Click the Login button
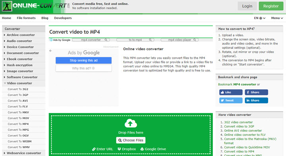The width and height of the screenshot is (286, 156). coord(247,6)
